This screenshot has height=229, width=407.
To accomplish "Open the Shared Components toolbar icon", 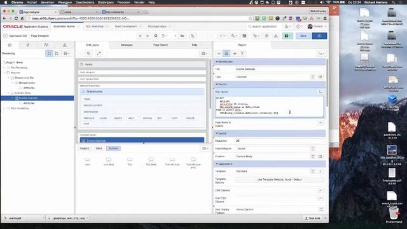I will point(244,36).
